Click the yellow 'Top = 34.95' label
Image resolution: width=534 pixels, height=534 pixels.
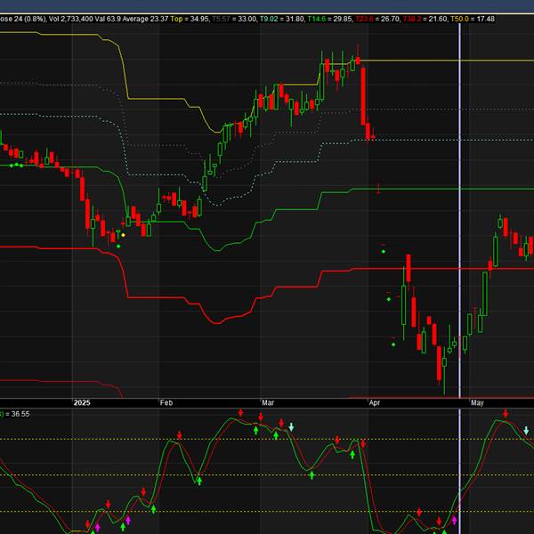(190, 19)
